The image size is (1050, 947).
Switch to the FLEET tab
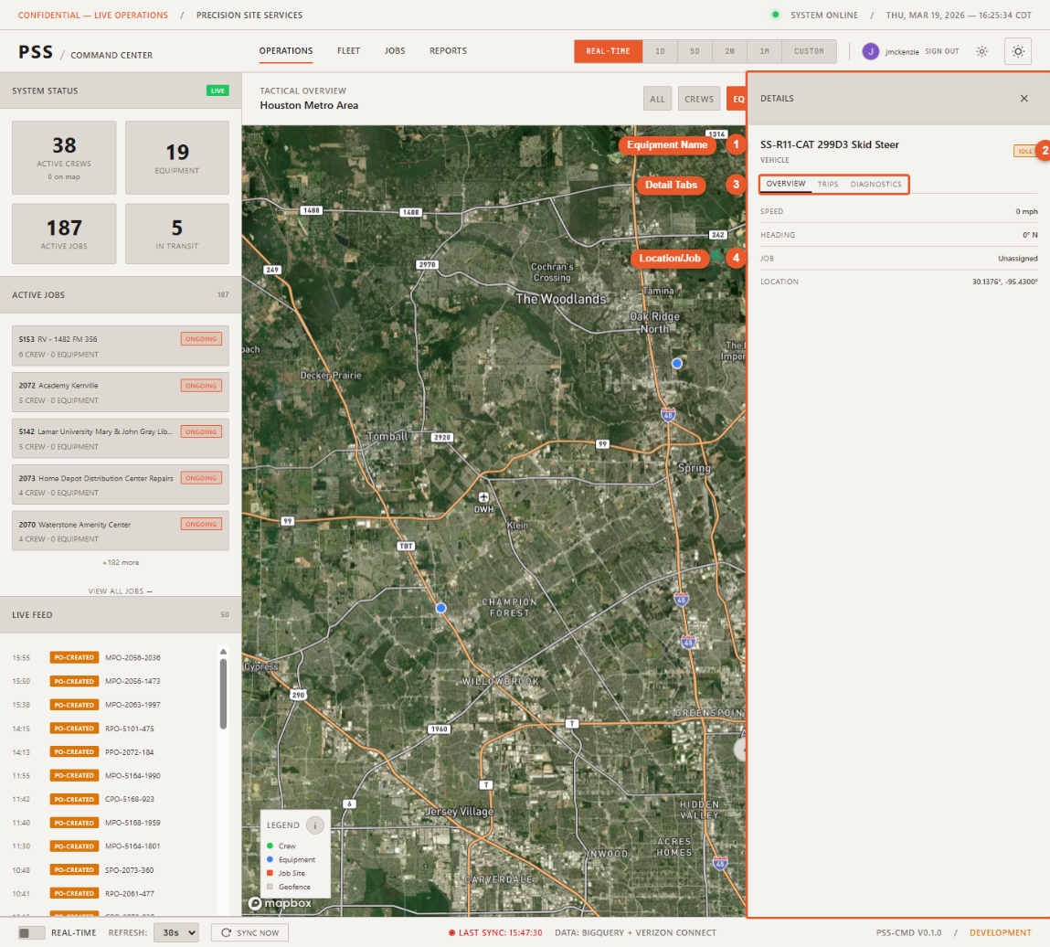348,51
